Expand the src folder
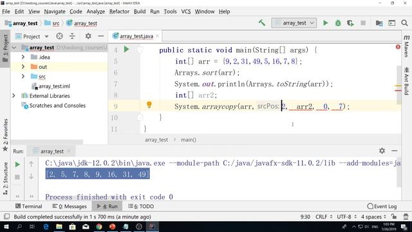The height and width of the screenshot is (232, 412). [x=23, y=76]
